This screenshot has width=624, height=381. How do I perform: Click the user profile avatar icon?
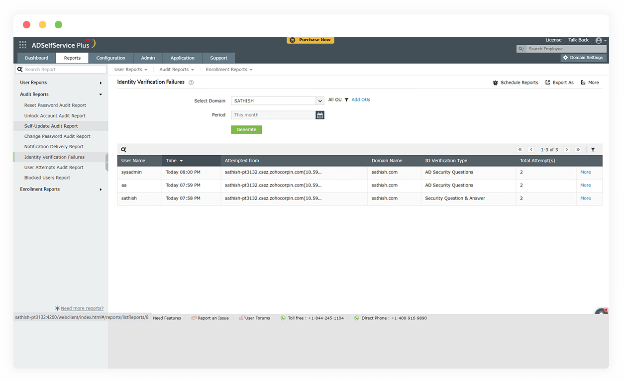[599, 40]
